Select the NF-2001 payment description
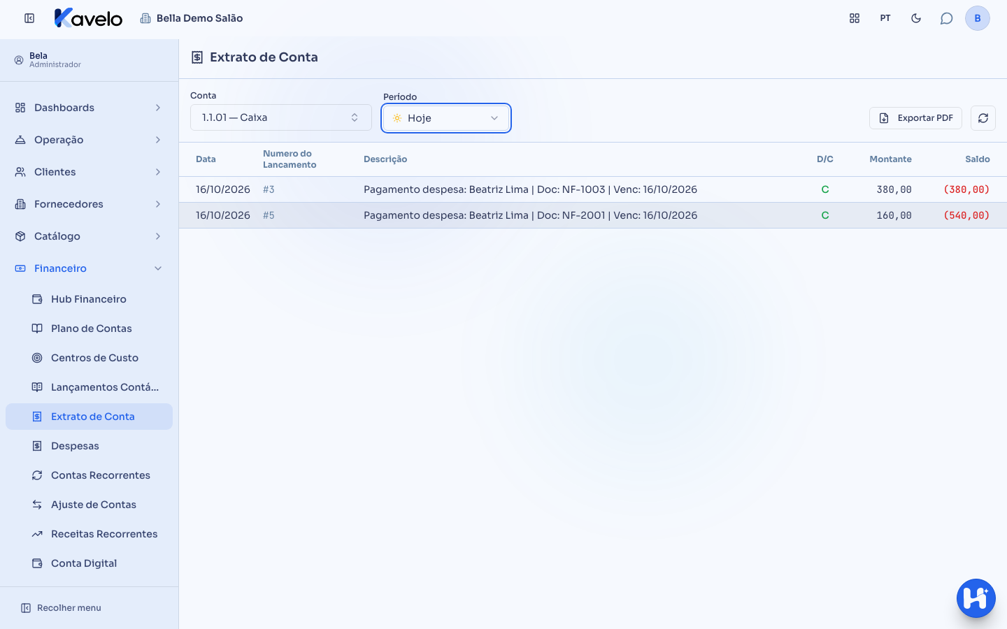The height and width of the screenshot is (629, 1007). pyautogui.click(x=530, y=215)
